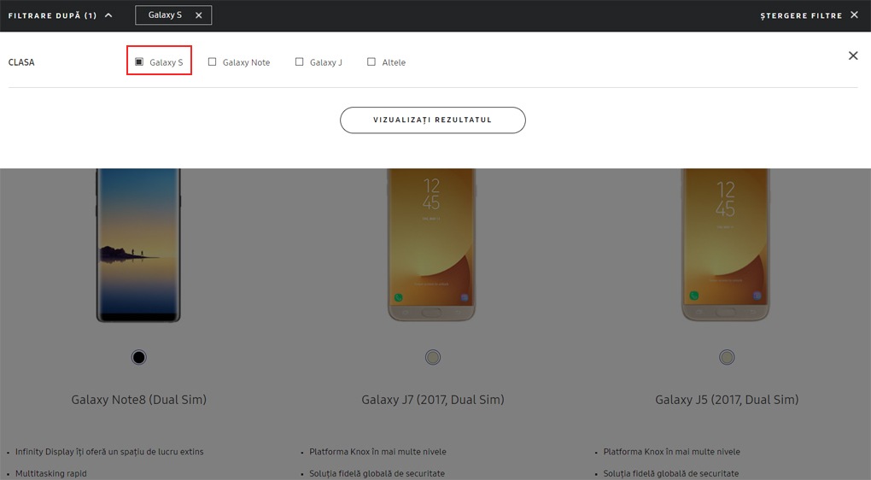Viewport: 871px width, 480px height.
Task: Click the X beside Ștergere Filtre
Action: [x=854, y=15]
